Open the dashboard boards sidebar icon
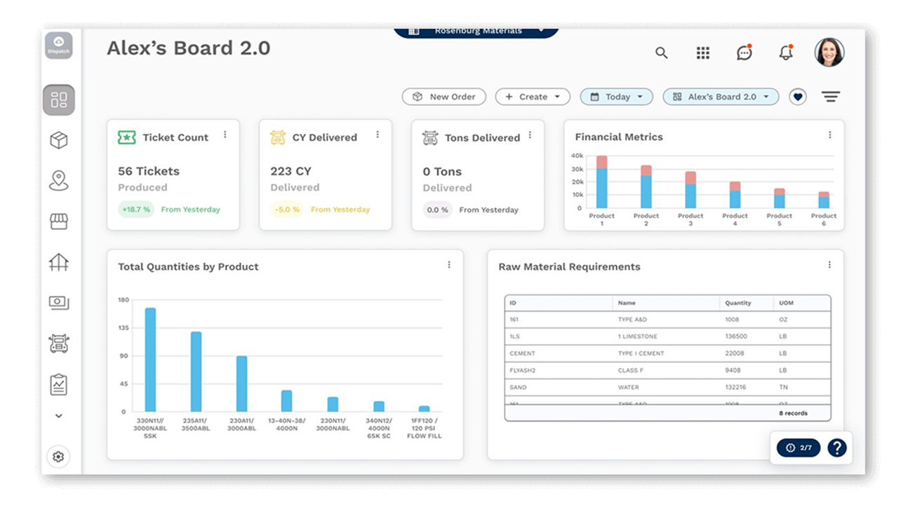The height and width of the screenshot is (506, 901). click(59, 100)
